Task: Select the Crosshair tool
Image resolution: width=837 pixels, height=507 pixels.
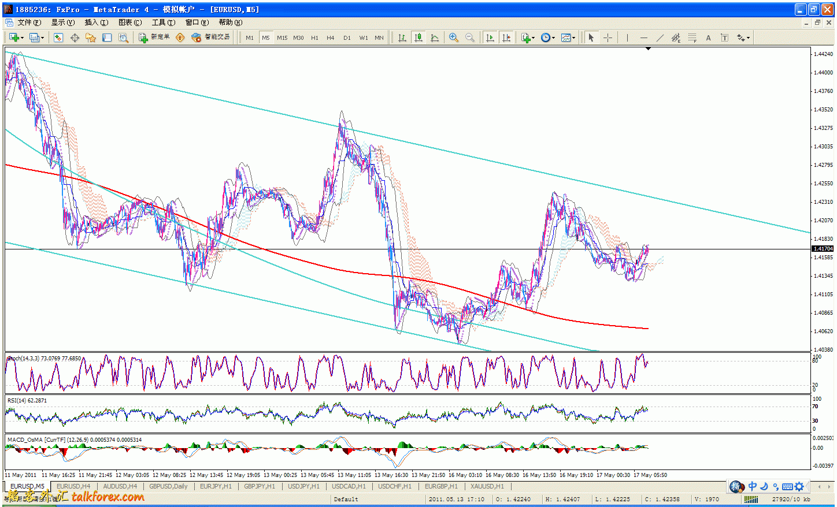Action: (608, 38)
